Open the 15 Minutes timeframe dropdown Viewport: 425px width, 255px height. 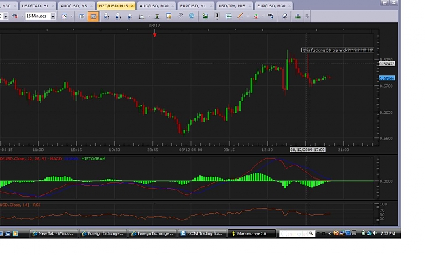[53, 16]
